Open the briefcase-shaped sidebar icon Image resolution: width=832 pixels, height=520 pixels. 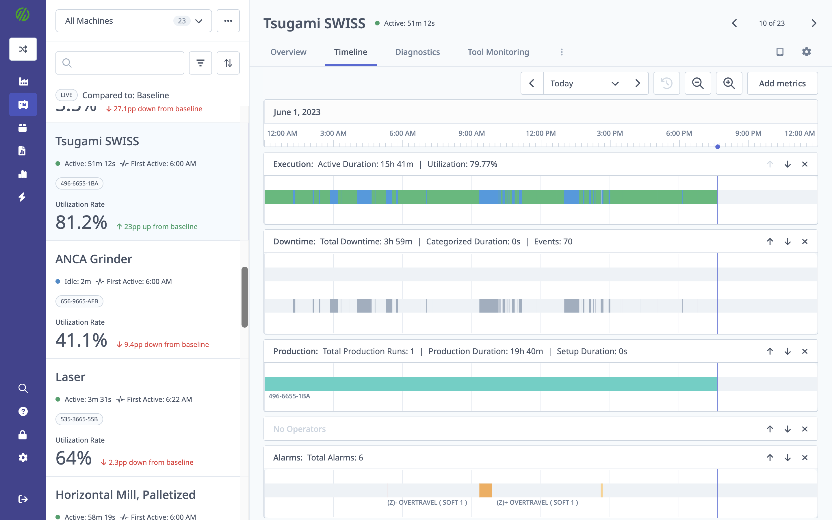pos(23,128)
